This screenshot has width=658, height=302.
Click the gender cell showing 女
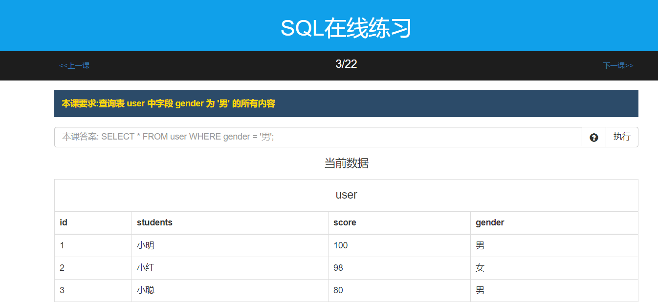480,268
